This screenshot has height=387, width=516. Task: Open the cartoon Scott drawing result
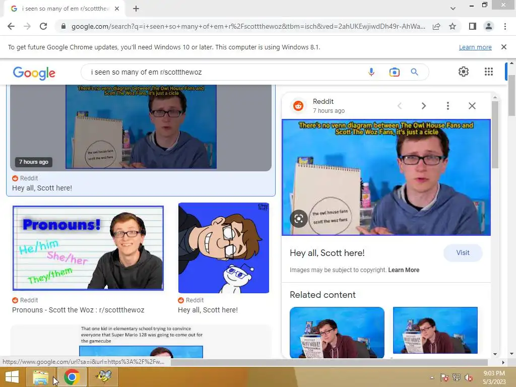tap(224, 248)
